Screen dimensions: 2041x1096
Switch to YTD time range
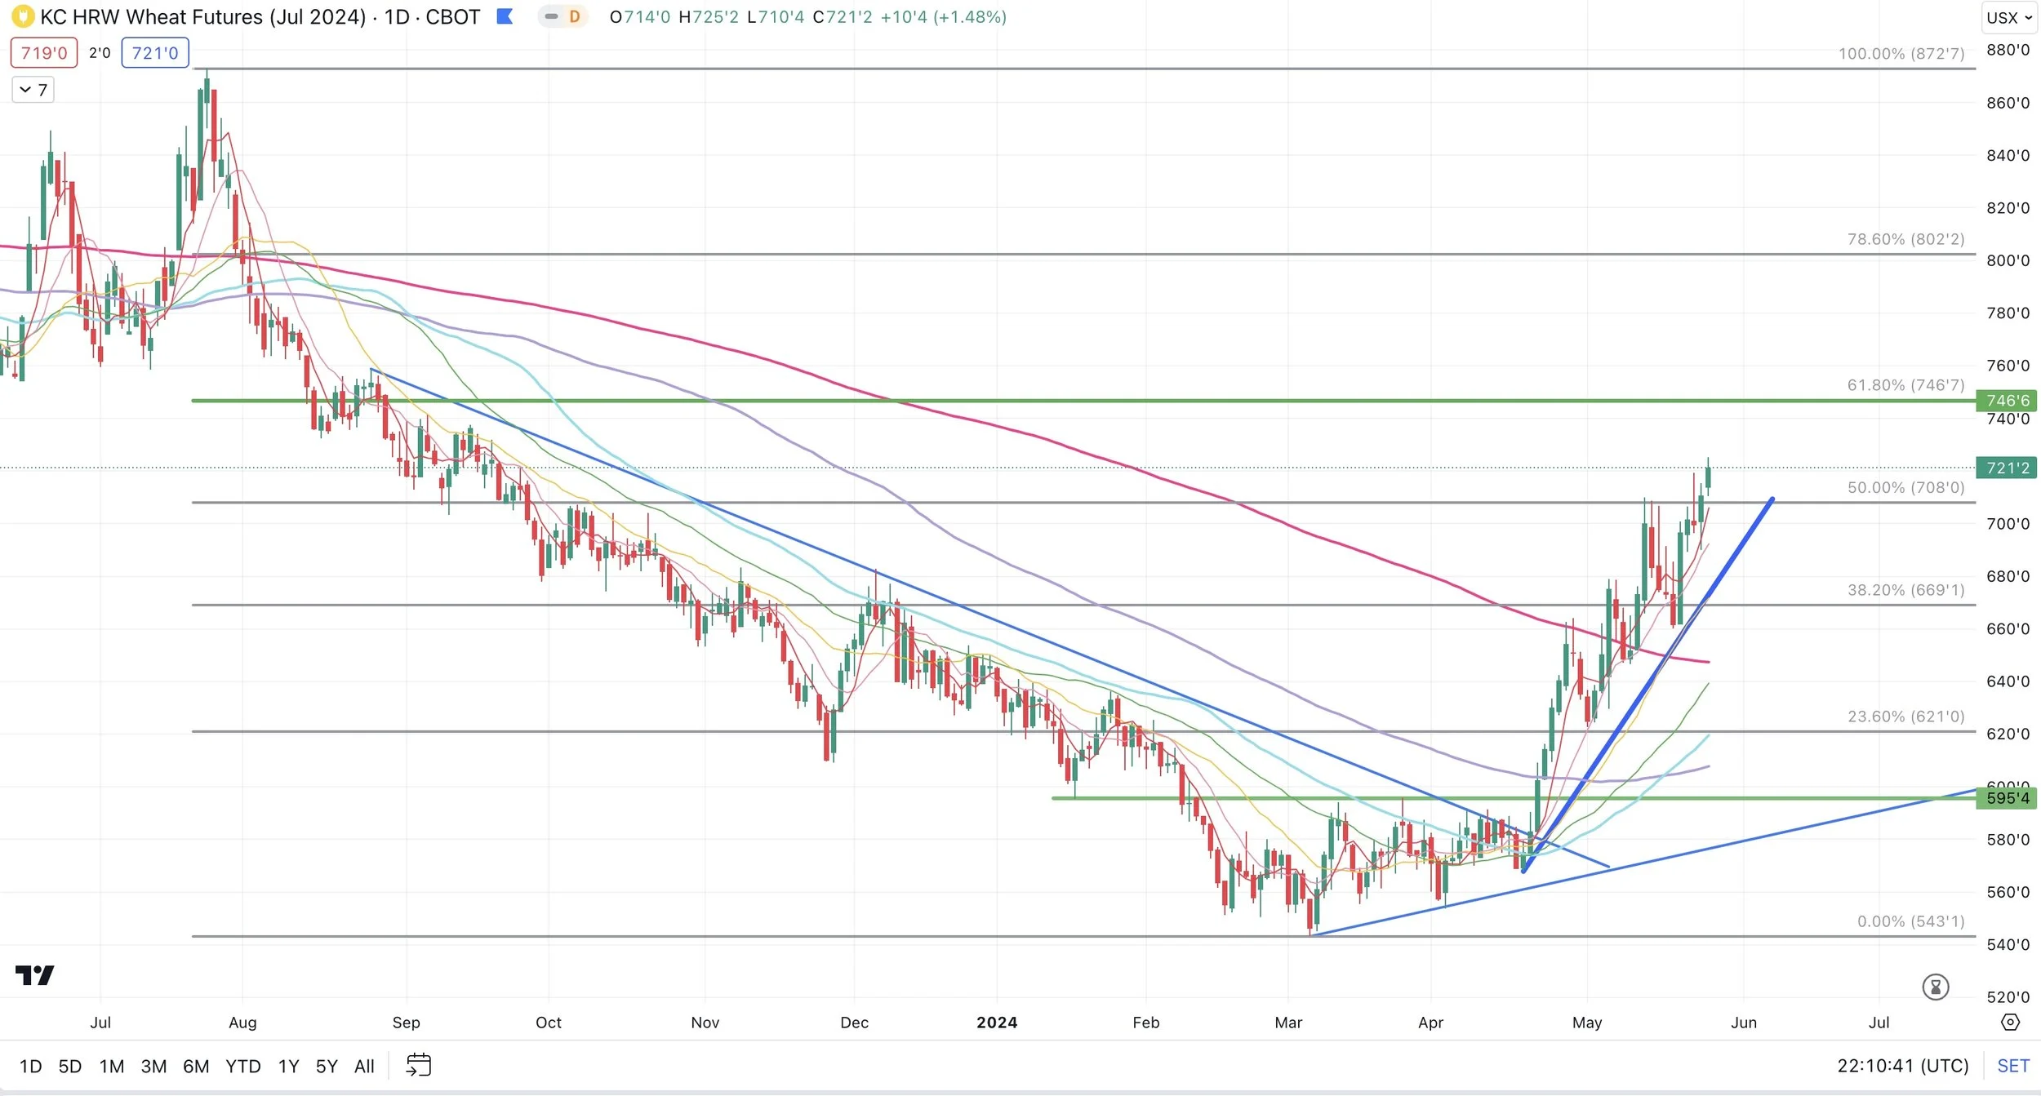pyautogui.click(x=243, y=1066)
